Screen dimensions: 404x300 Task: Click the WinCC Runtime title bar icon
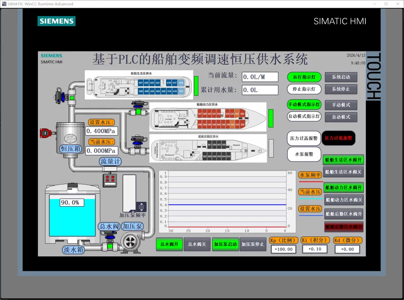coord(4,4)
